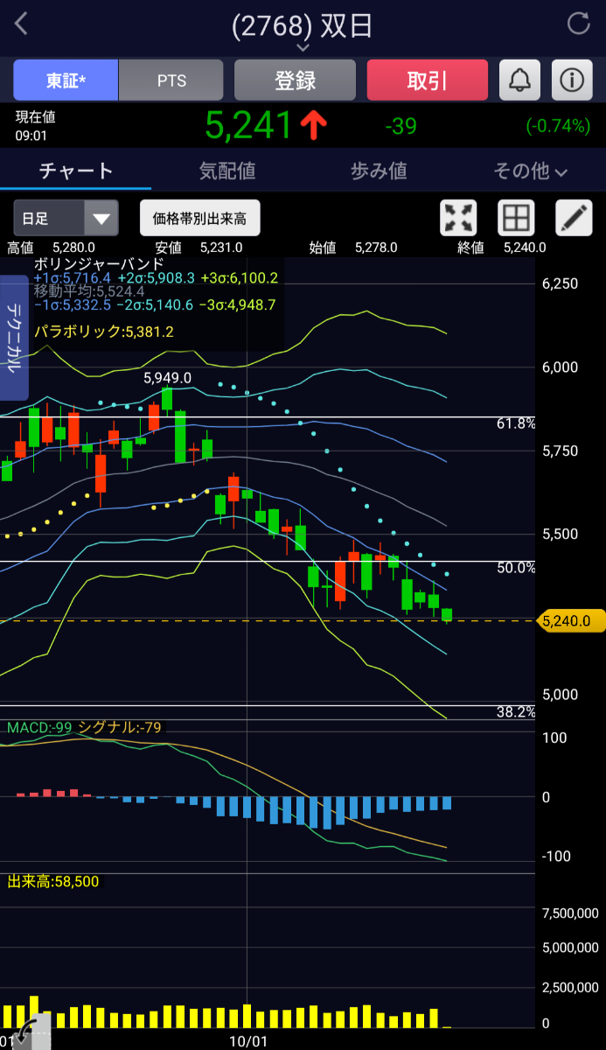Open the 日足 timeframe dropdown
This screenshot has height=1050, width=606.
tap(66, 218)
